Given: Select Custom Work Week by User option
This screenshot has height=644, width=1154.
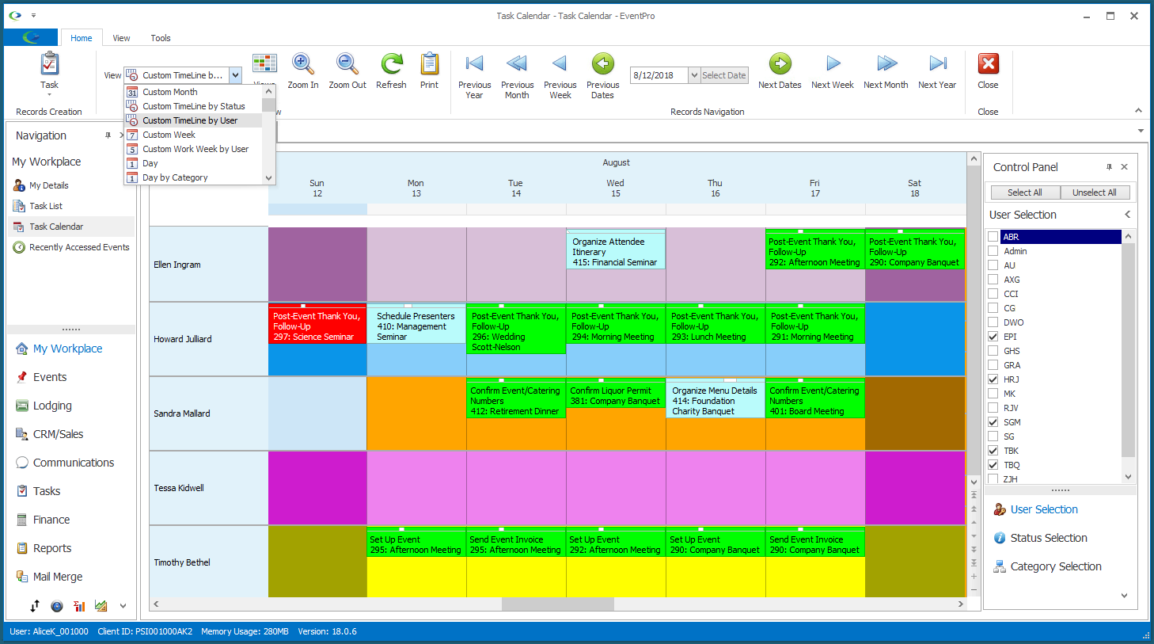Looking at the screenshot, I should pyautogui.click(x=195, y=149).
